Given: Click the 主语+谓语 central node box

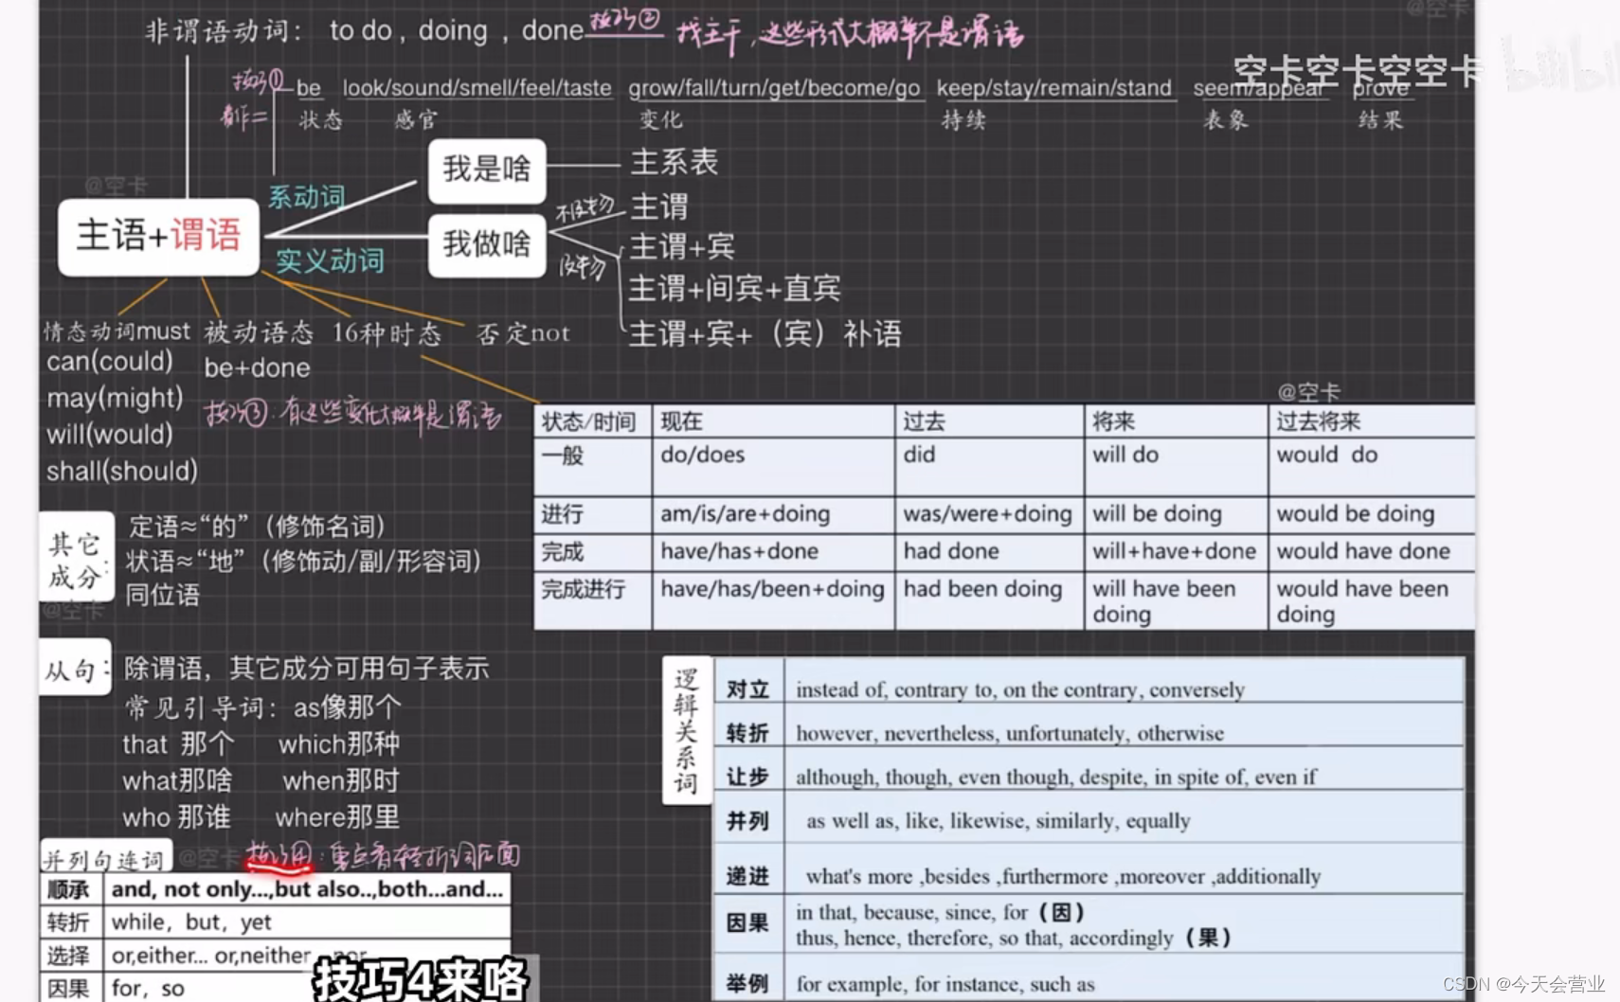Looking at the screenshot, I should pyautogui.click(x=158, y=237).
